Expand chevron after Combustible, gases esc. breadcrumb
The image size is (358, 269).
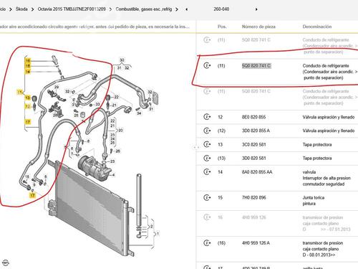point(177,9)
